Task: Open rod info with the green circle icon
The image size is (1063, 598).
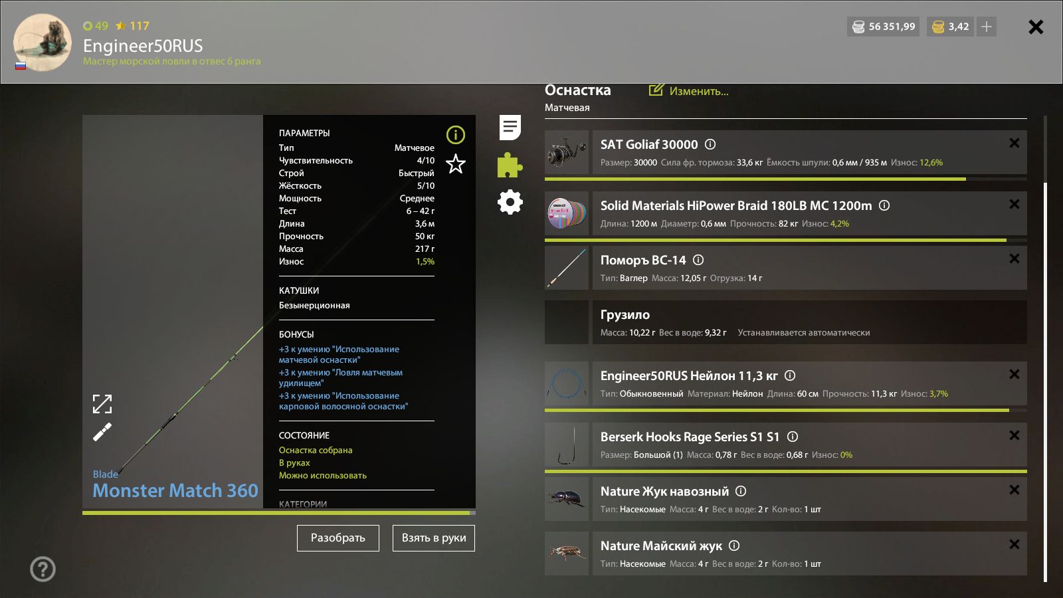Action: (456, 135)
